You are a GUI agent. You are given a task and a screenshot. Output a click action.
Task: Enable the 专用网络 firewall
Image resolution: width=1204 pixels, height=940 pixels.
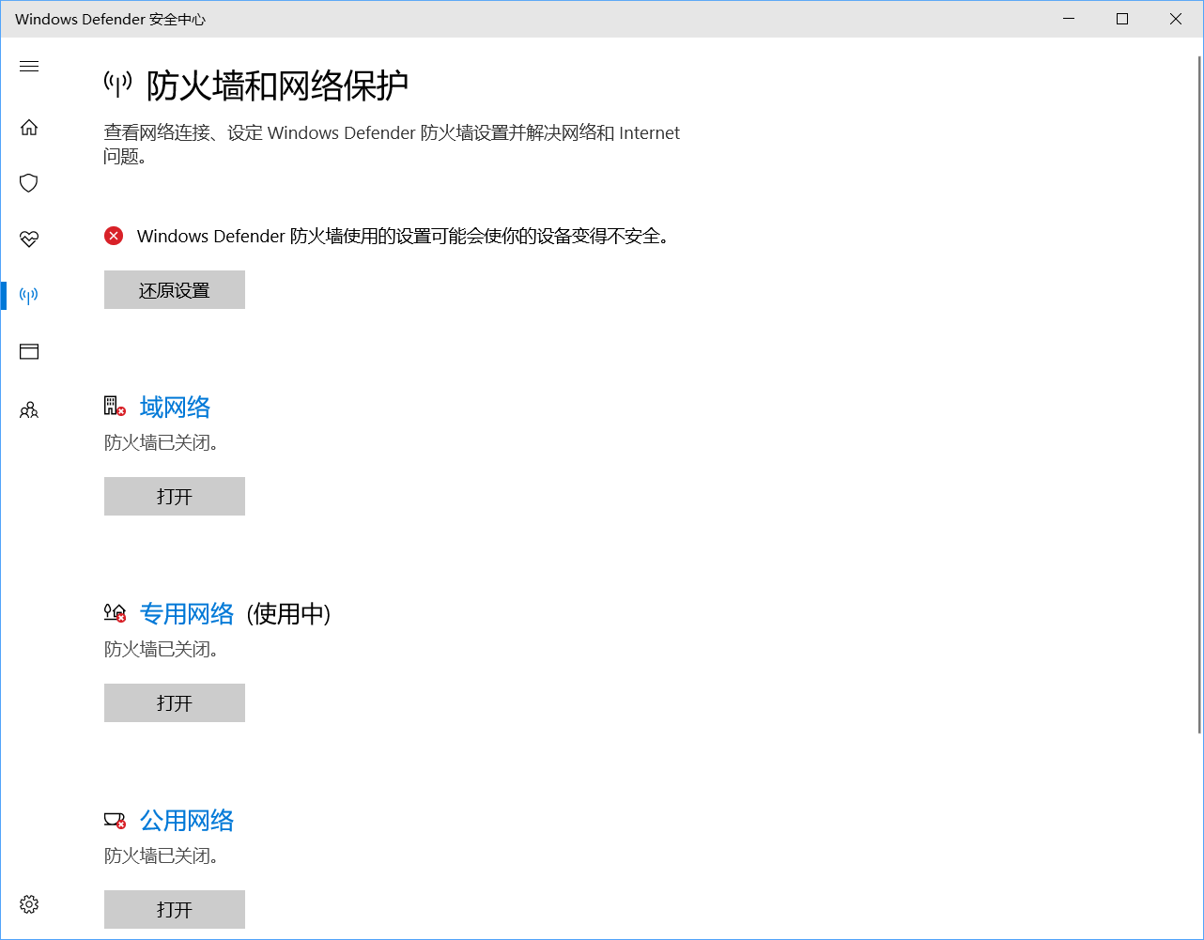coord(174,702)
